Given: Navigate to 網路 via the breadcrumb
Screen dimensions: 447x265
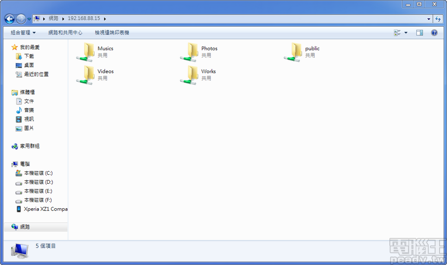Looking at the screenshot, I should (54, 18).
